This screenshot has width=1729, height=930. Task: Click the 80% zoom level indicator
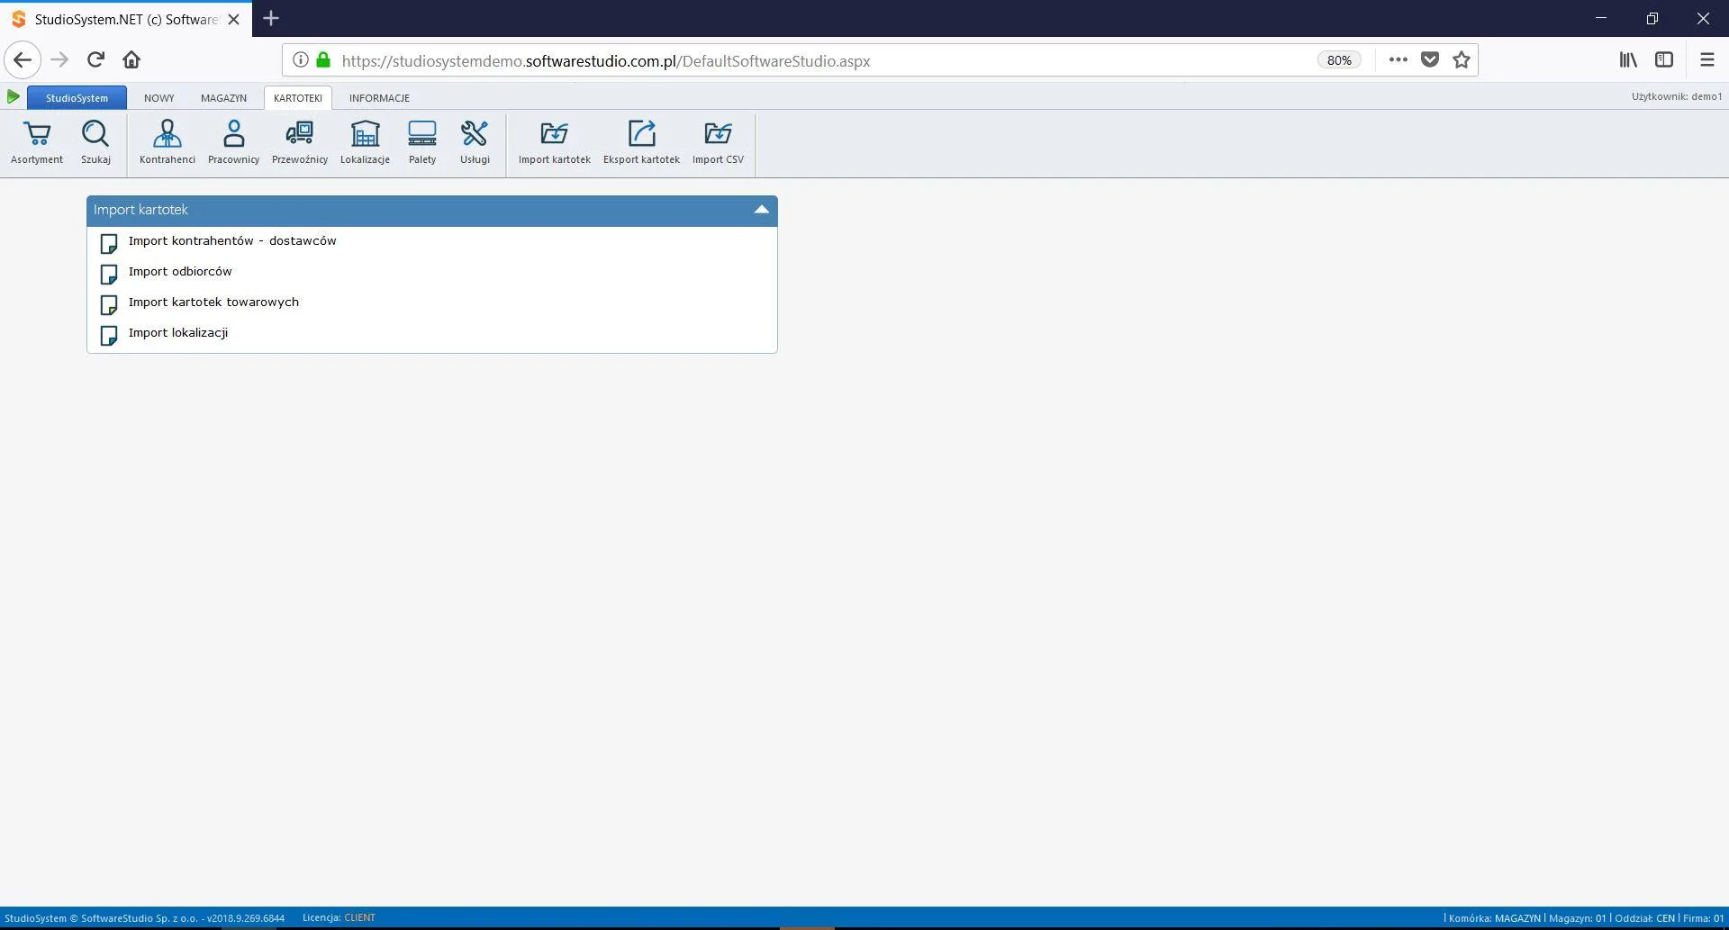[1339, 60]
